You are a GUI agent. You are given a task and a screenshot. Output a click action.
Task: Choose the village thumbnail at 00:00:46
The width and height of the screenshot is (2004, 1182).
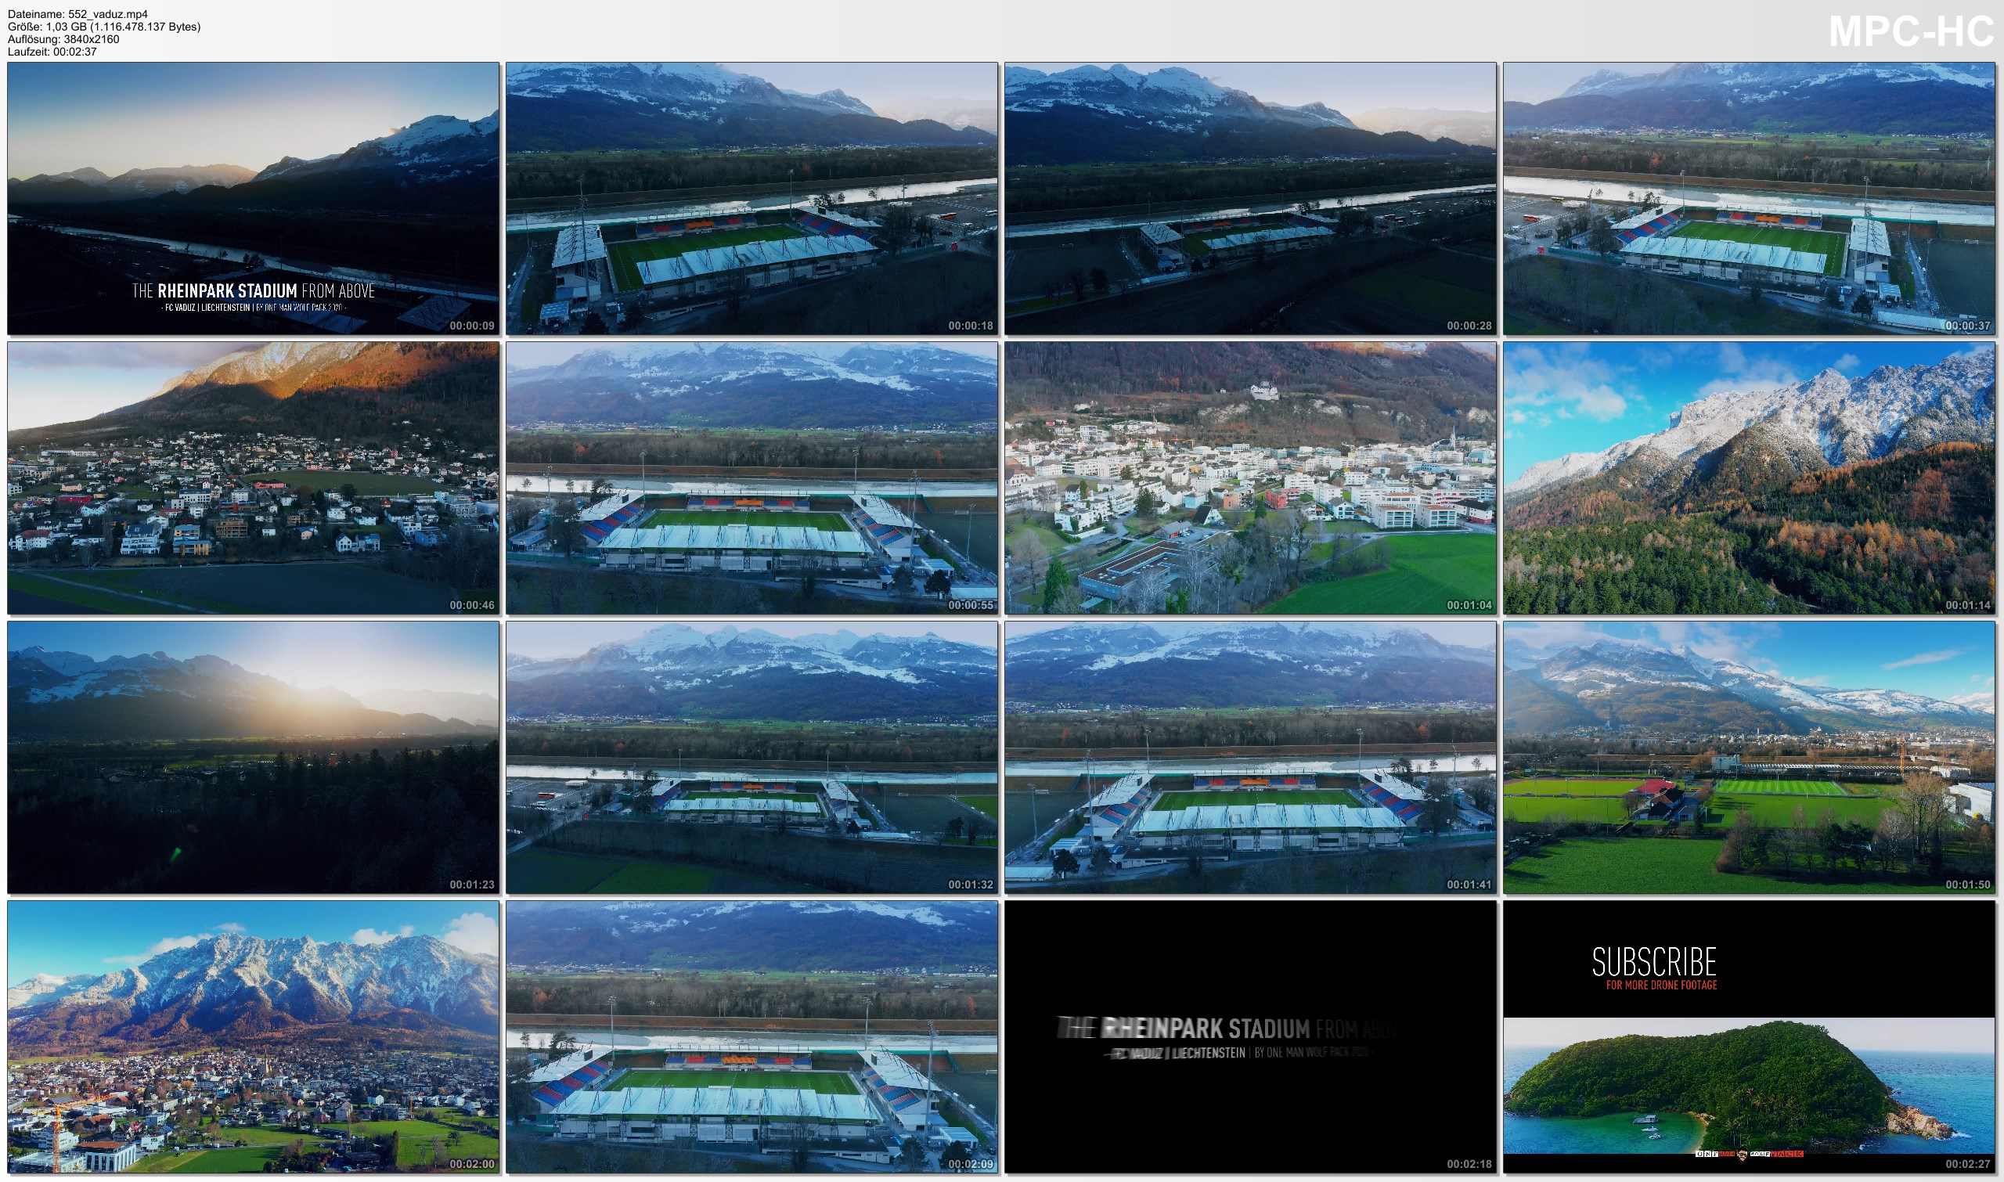pyautogui.click(x=254, y=478)
